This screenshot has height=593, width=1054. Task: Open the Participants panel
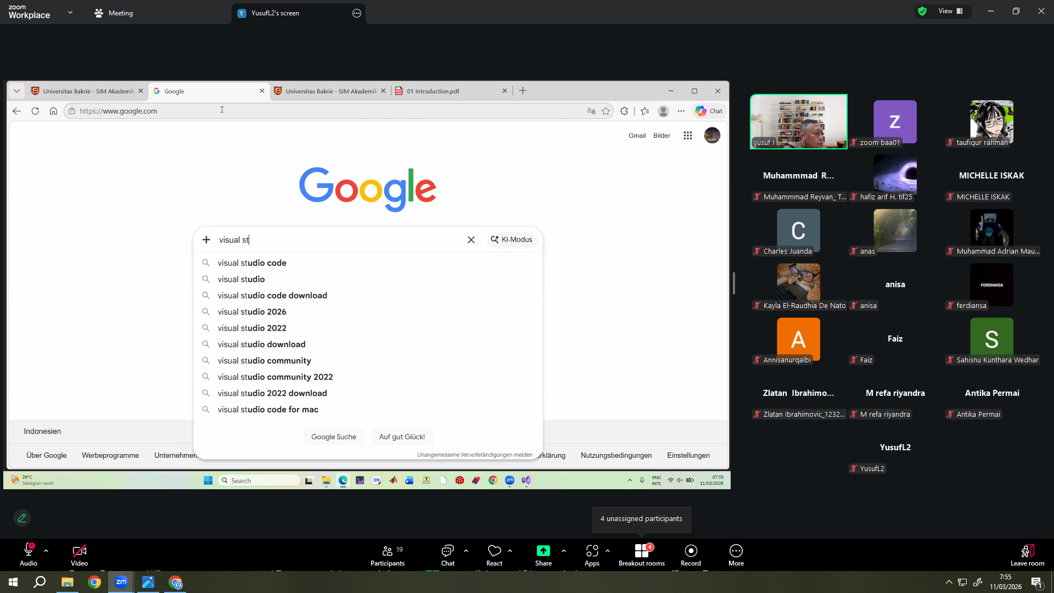(x=388, y=555)
